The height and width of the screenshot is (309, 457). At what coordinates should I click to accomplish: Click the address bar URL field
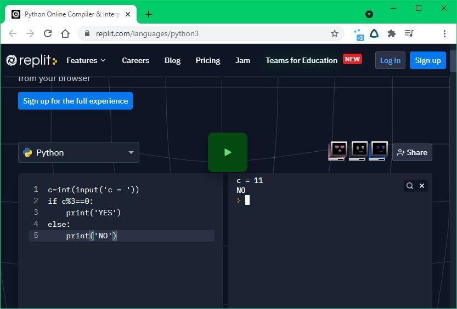208,33
